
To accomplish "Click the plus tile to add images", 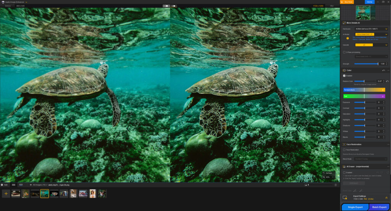I will click(6, 193).
